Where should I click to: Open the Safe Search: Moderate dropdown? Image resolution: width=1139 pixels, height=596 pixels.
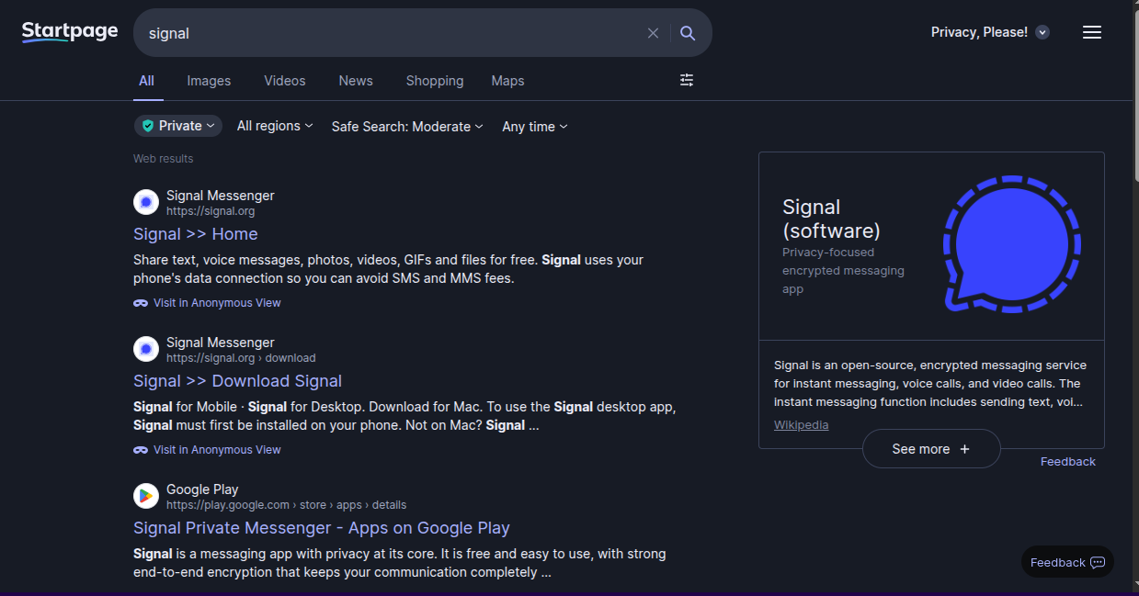coord(406,127)
